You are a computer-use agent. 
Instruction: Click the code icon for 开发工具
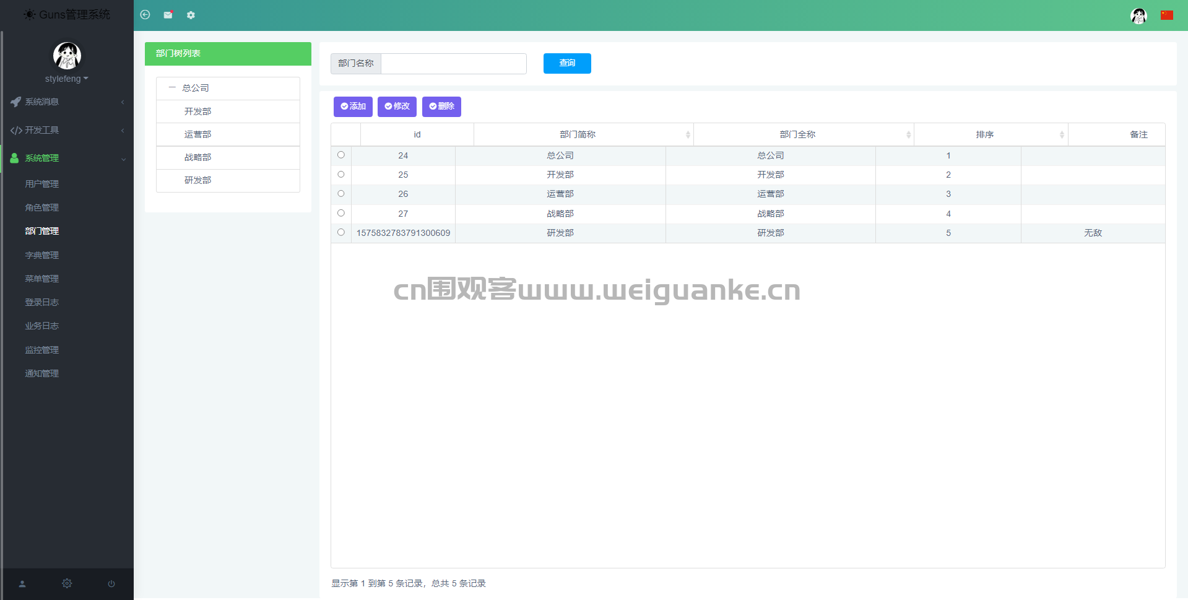16,130
